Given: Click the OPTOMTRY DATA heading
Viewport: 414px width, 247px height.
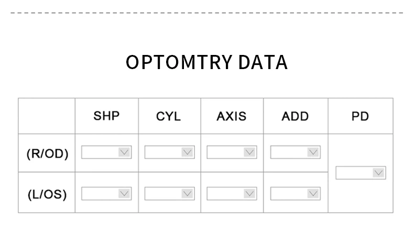Looking at the screenshot, I should (206, 62).
